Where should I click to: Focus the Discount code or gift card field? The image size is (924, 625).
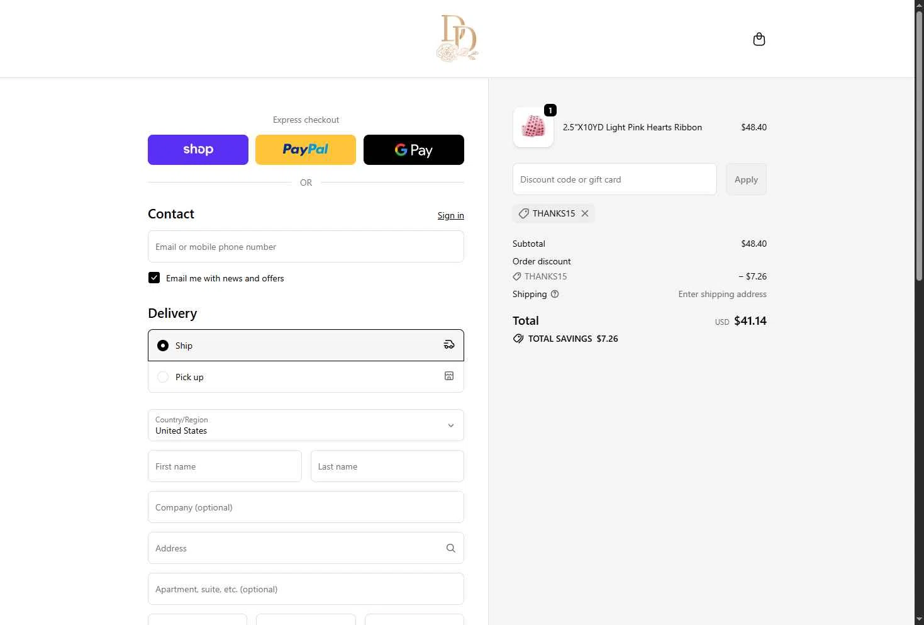click(615, 179)
